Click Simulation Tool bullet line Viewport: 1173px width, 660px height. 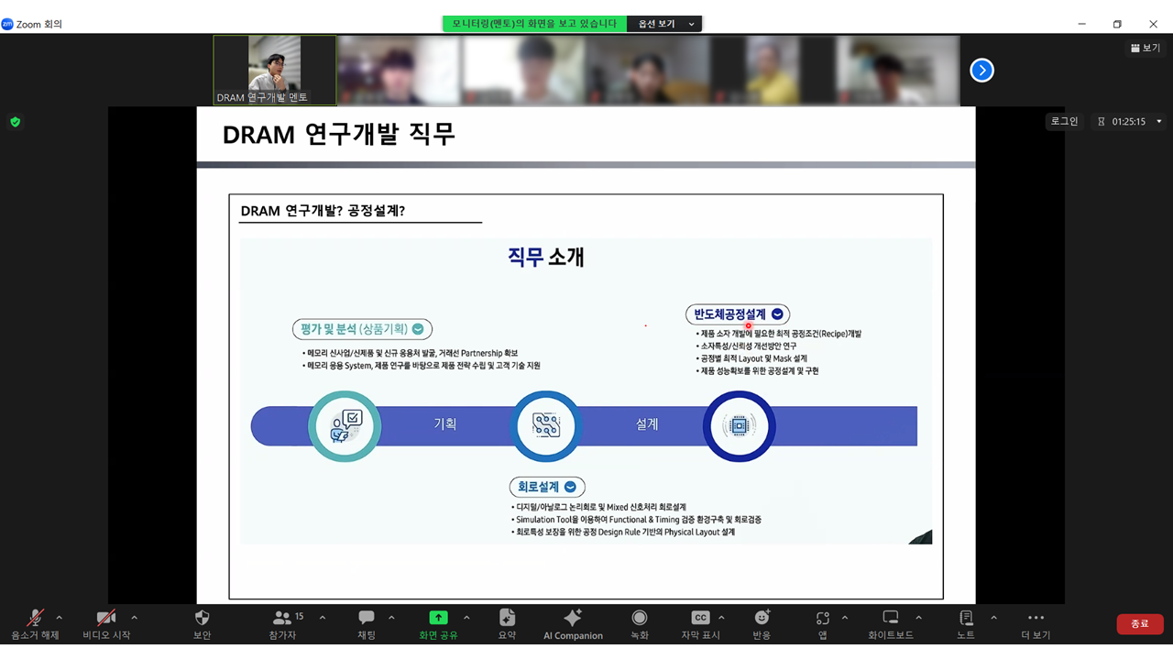click(637, 520)
